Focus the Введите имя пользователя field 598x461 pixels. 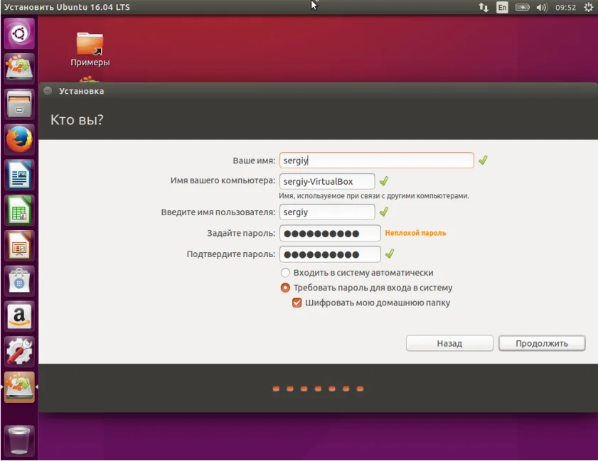pos(327,212)
